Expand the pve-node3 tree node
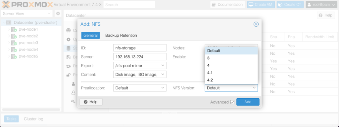The image size is (339, 127). click(9, 43)
